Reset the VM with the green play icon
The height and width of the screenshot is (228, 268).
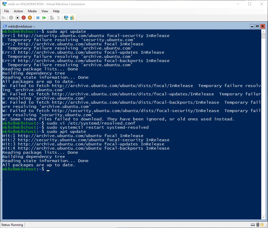(44, 18)
